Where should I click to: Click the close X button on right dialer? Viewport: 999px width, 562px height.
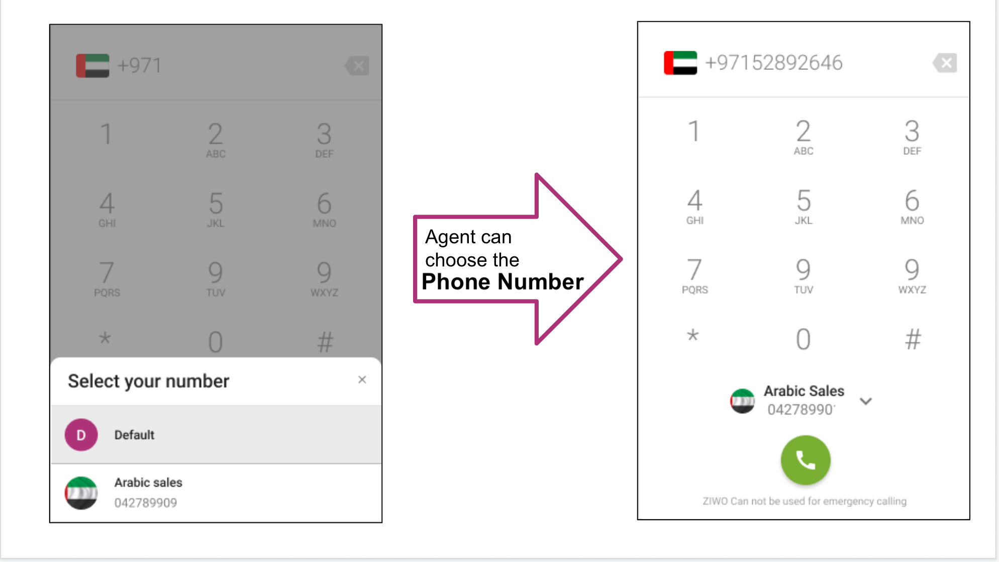(x=946, y=63)
